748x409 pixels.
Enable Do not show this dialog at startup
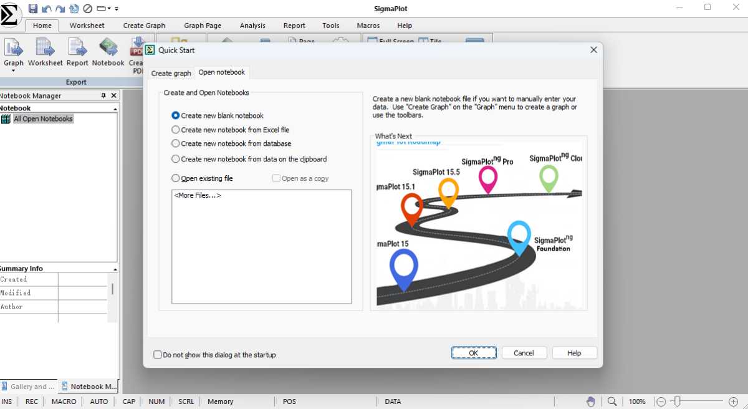(157, 355)
